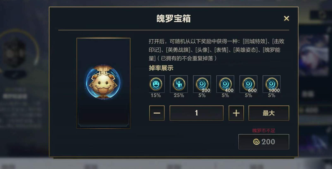Select the emote reward icon with 15% rate
Viewport: 332px width, 169px height.
point(156,84)
